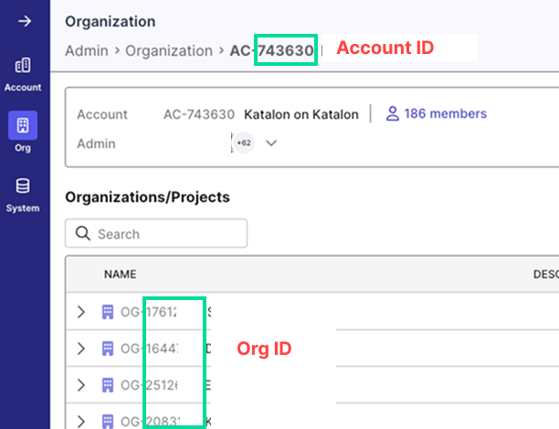The image size is (559, 429).
Task: Click the +62 admins avatar badge
Action: (244, 143)
